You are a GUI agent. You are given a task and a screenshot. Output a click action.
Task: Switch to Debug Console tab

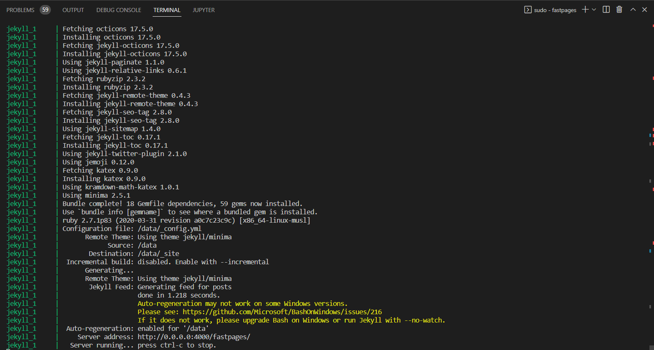tap(118, 10)
